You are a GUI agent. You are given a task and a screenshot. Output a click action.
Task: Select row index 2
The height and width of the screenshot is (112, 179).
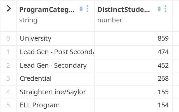coord(8,65)
